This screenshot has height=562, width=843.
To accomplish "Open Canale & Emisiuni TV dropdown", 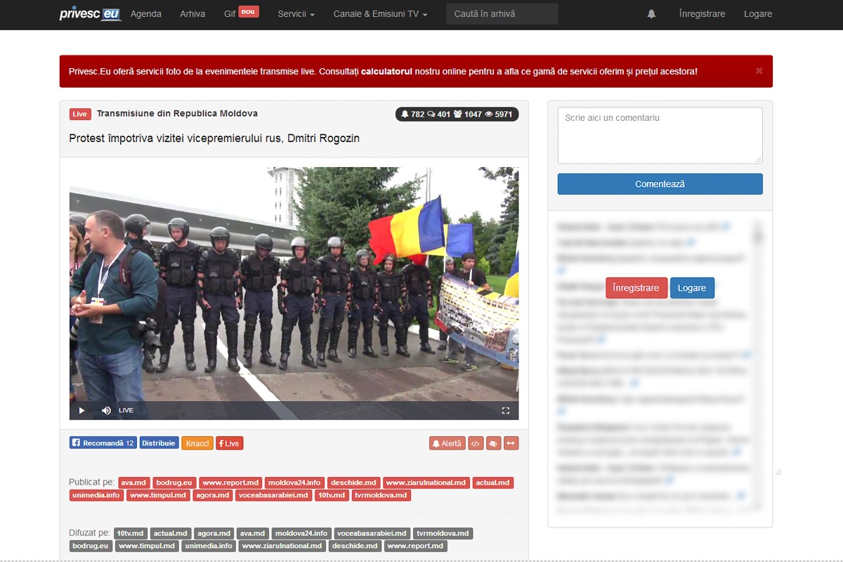I will pos(380,14).
